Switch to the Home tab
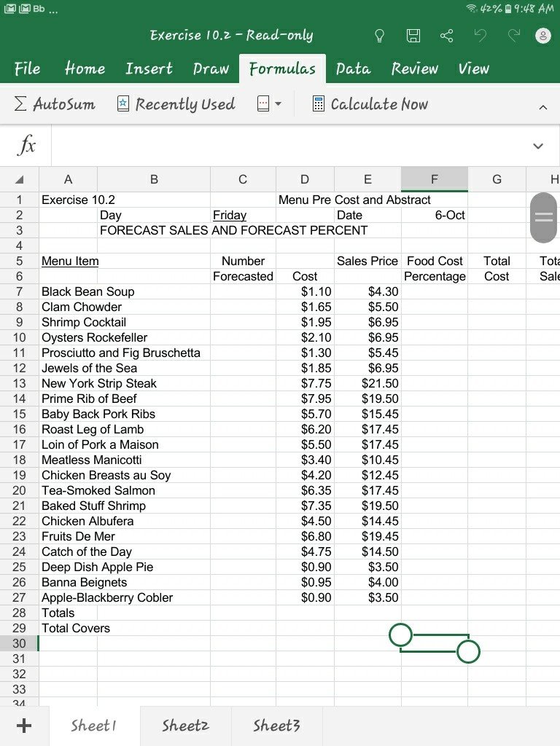 tap(85, 68)
